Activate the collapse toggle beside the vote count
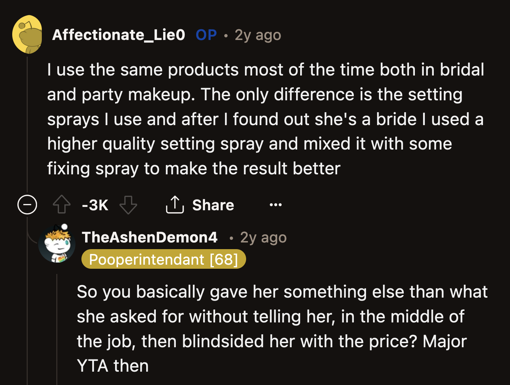Viewport: 510px width, 385px height. pos(27,205)
